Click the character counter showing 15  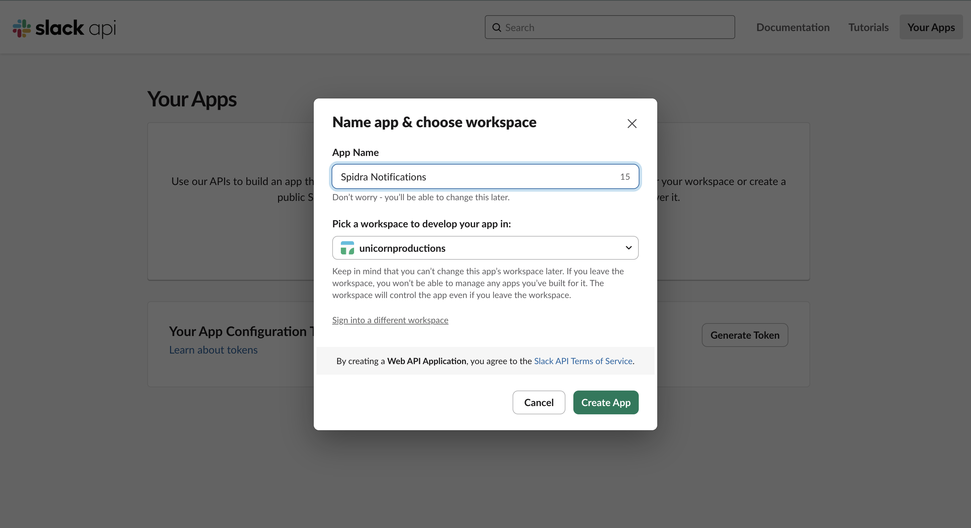click(625, 177)
